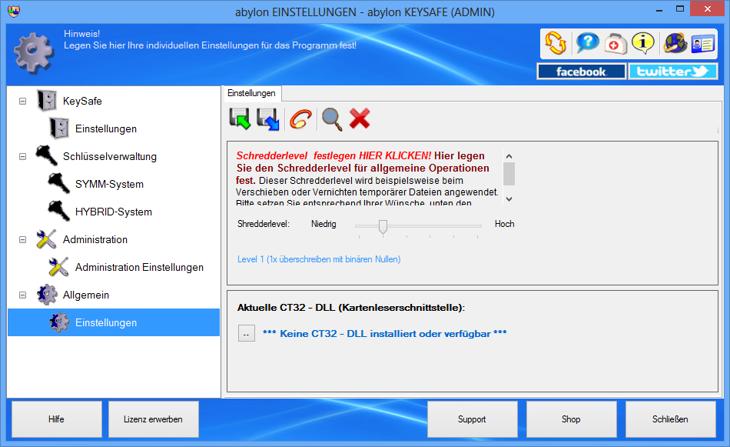The width and height of the screenshot is (730, 447).
Task: Maximize the abylon settings window
Action: pos(680,9)
